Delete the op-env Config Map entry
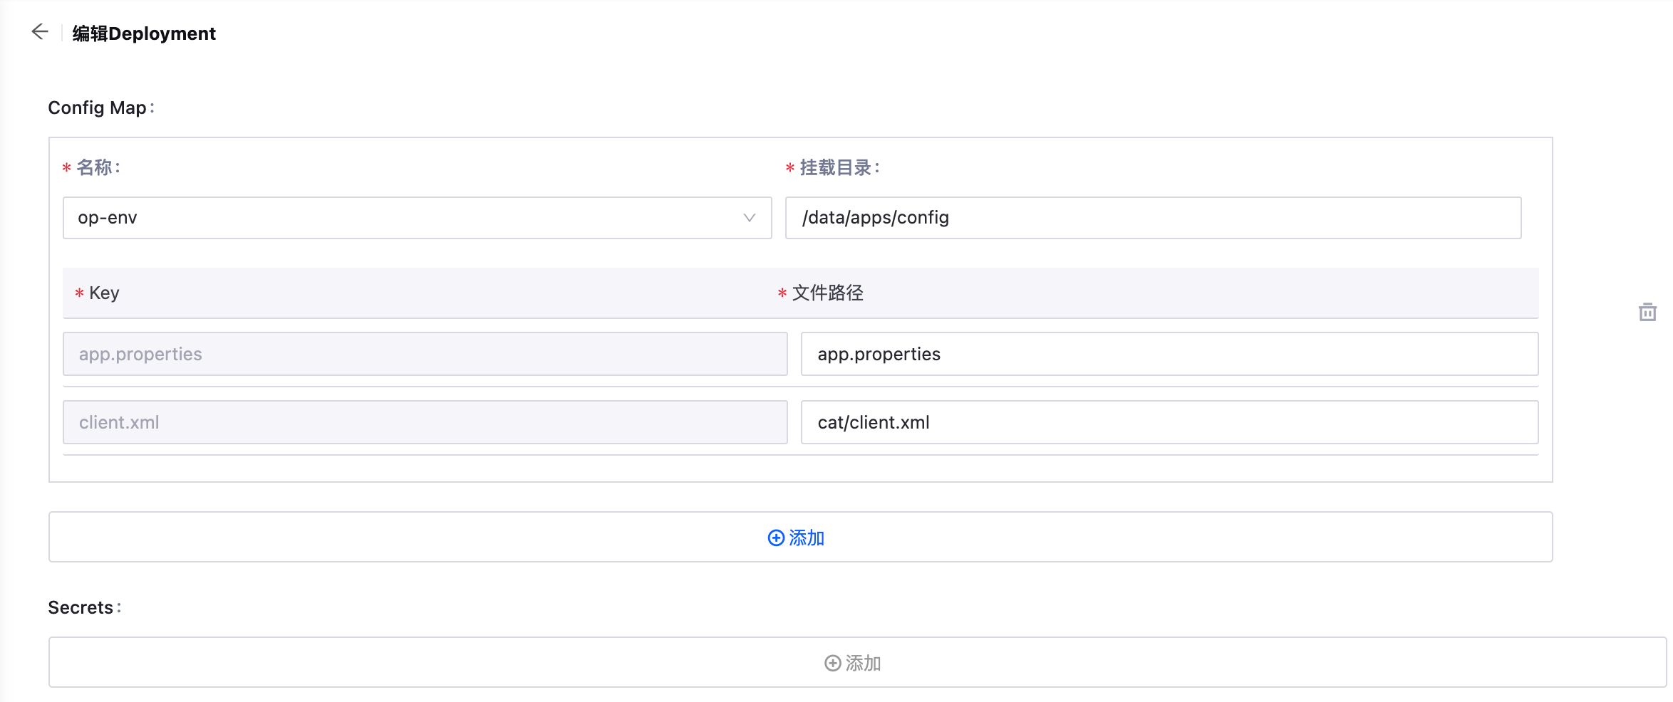The width and height of the screenshot is (1673, 702). (x=1647, y=312)
